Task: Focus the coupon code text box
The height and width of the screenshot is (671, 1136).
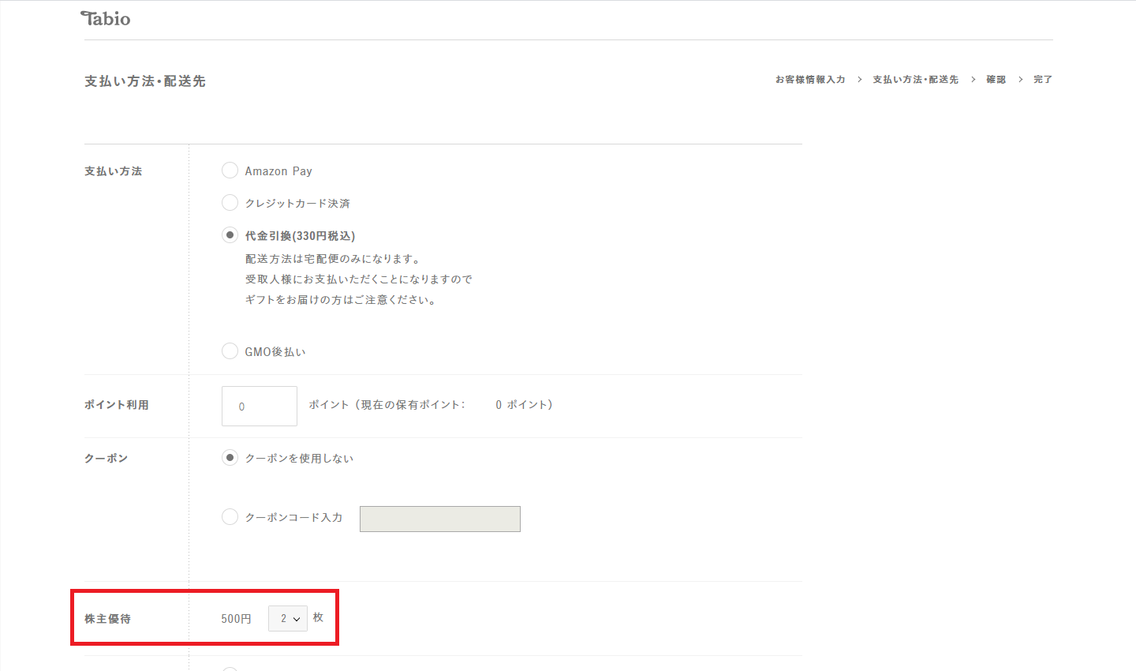Action: (x=440, y=519)
